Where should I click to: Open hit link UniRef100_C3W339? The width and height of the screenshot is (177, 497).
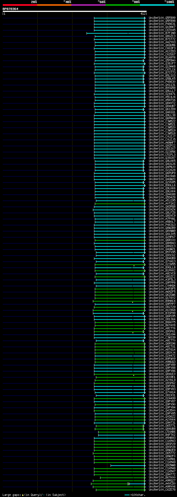click(x=162, y=337)
